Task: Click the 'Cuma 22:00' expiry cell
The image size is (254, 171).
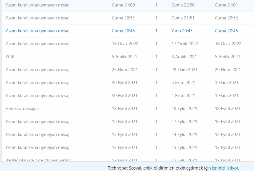Action: click(x=183, y=5)
